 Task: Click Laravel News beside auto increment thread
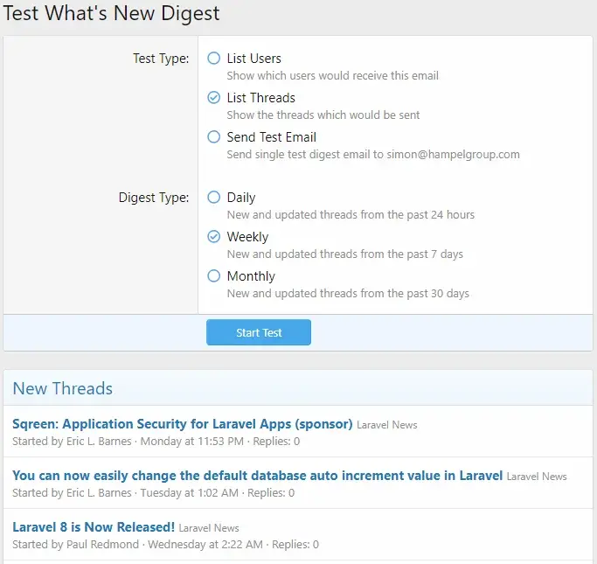[537, 477]
